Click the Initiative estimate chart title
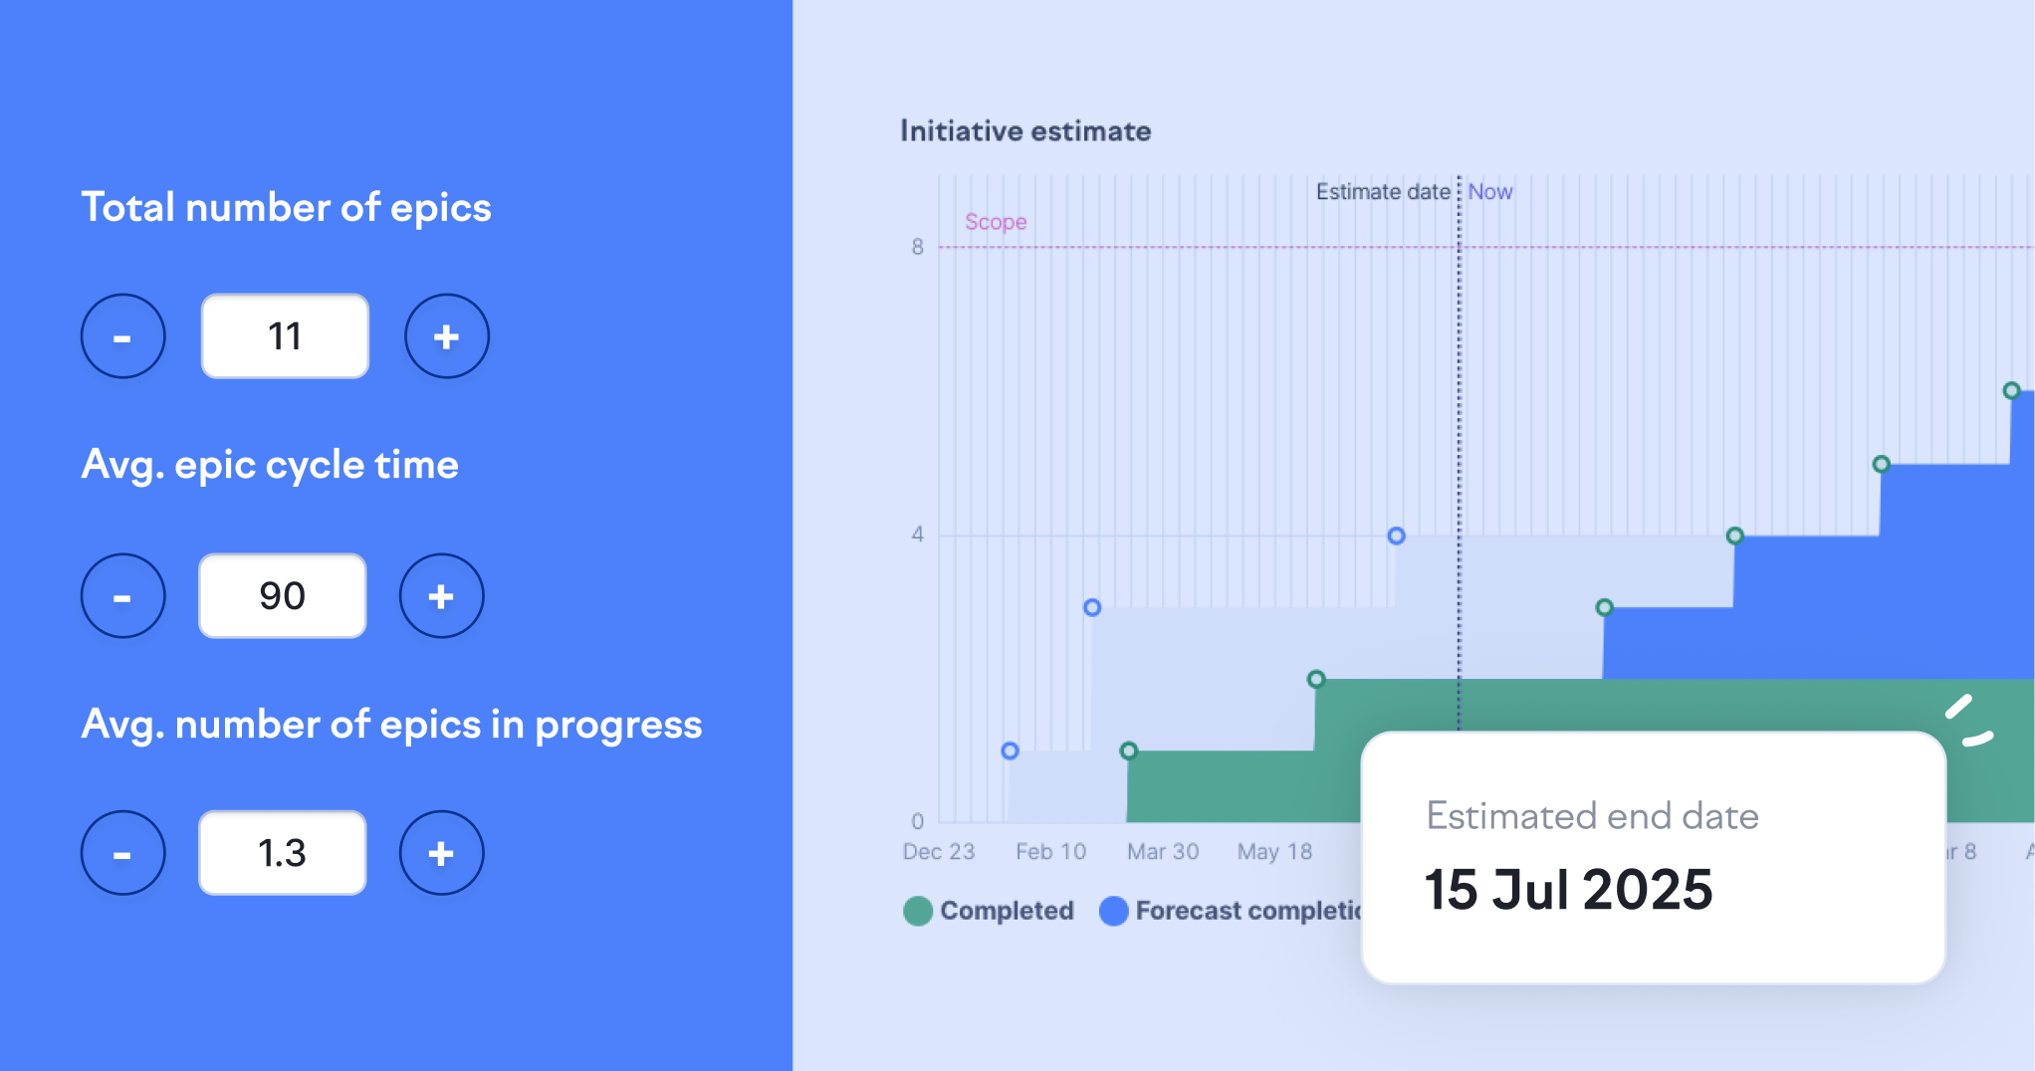2035x1071 pixels. point(1025,131)
